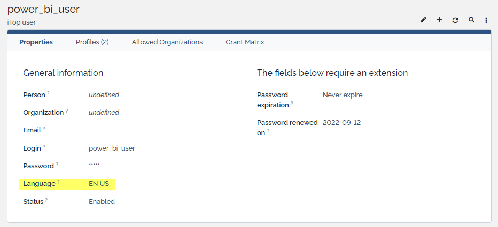
Task: Click the pencil edit icon
Action: [423, 20]
